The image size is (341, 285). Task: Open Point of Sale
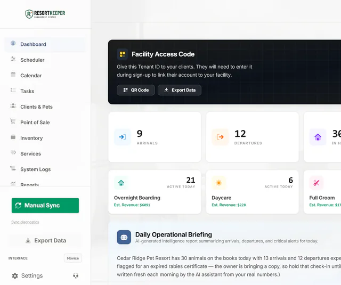(x=45, y=123)
